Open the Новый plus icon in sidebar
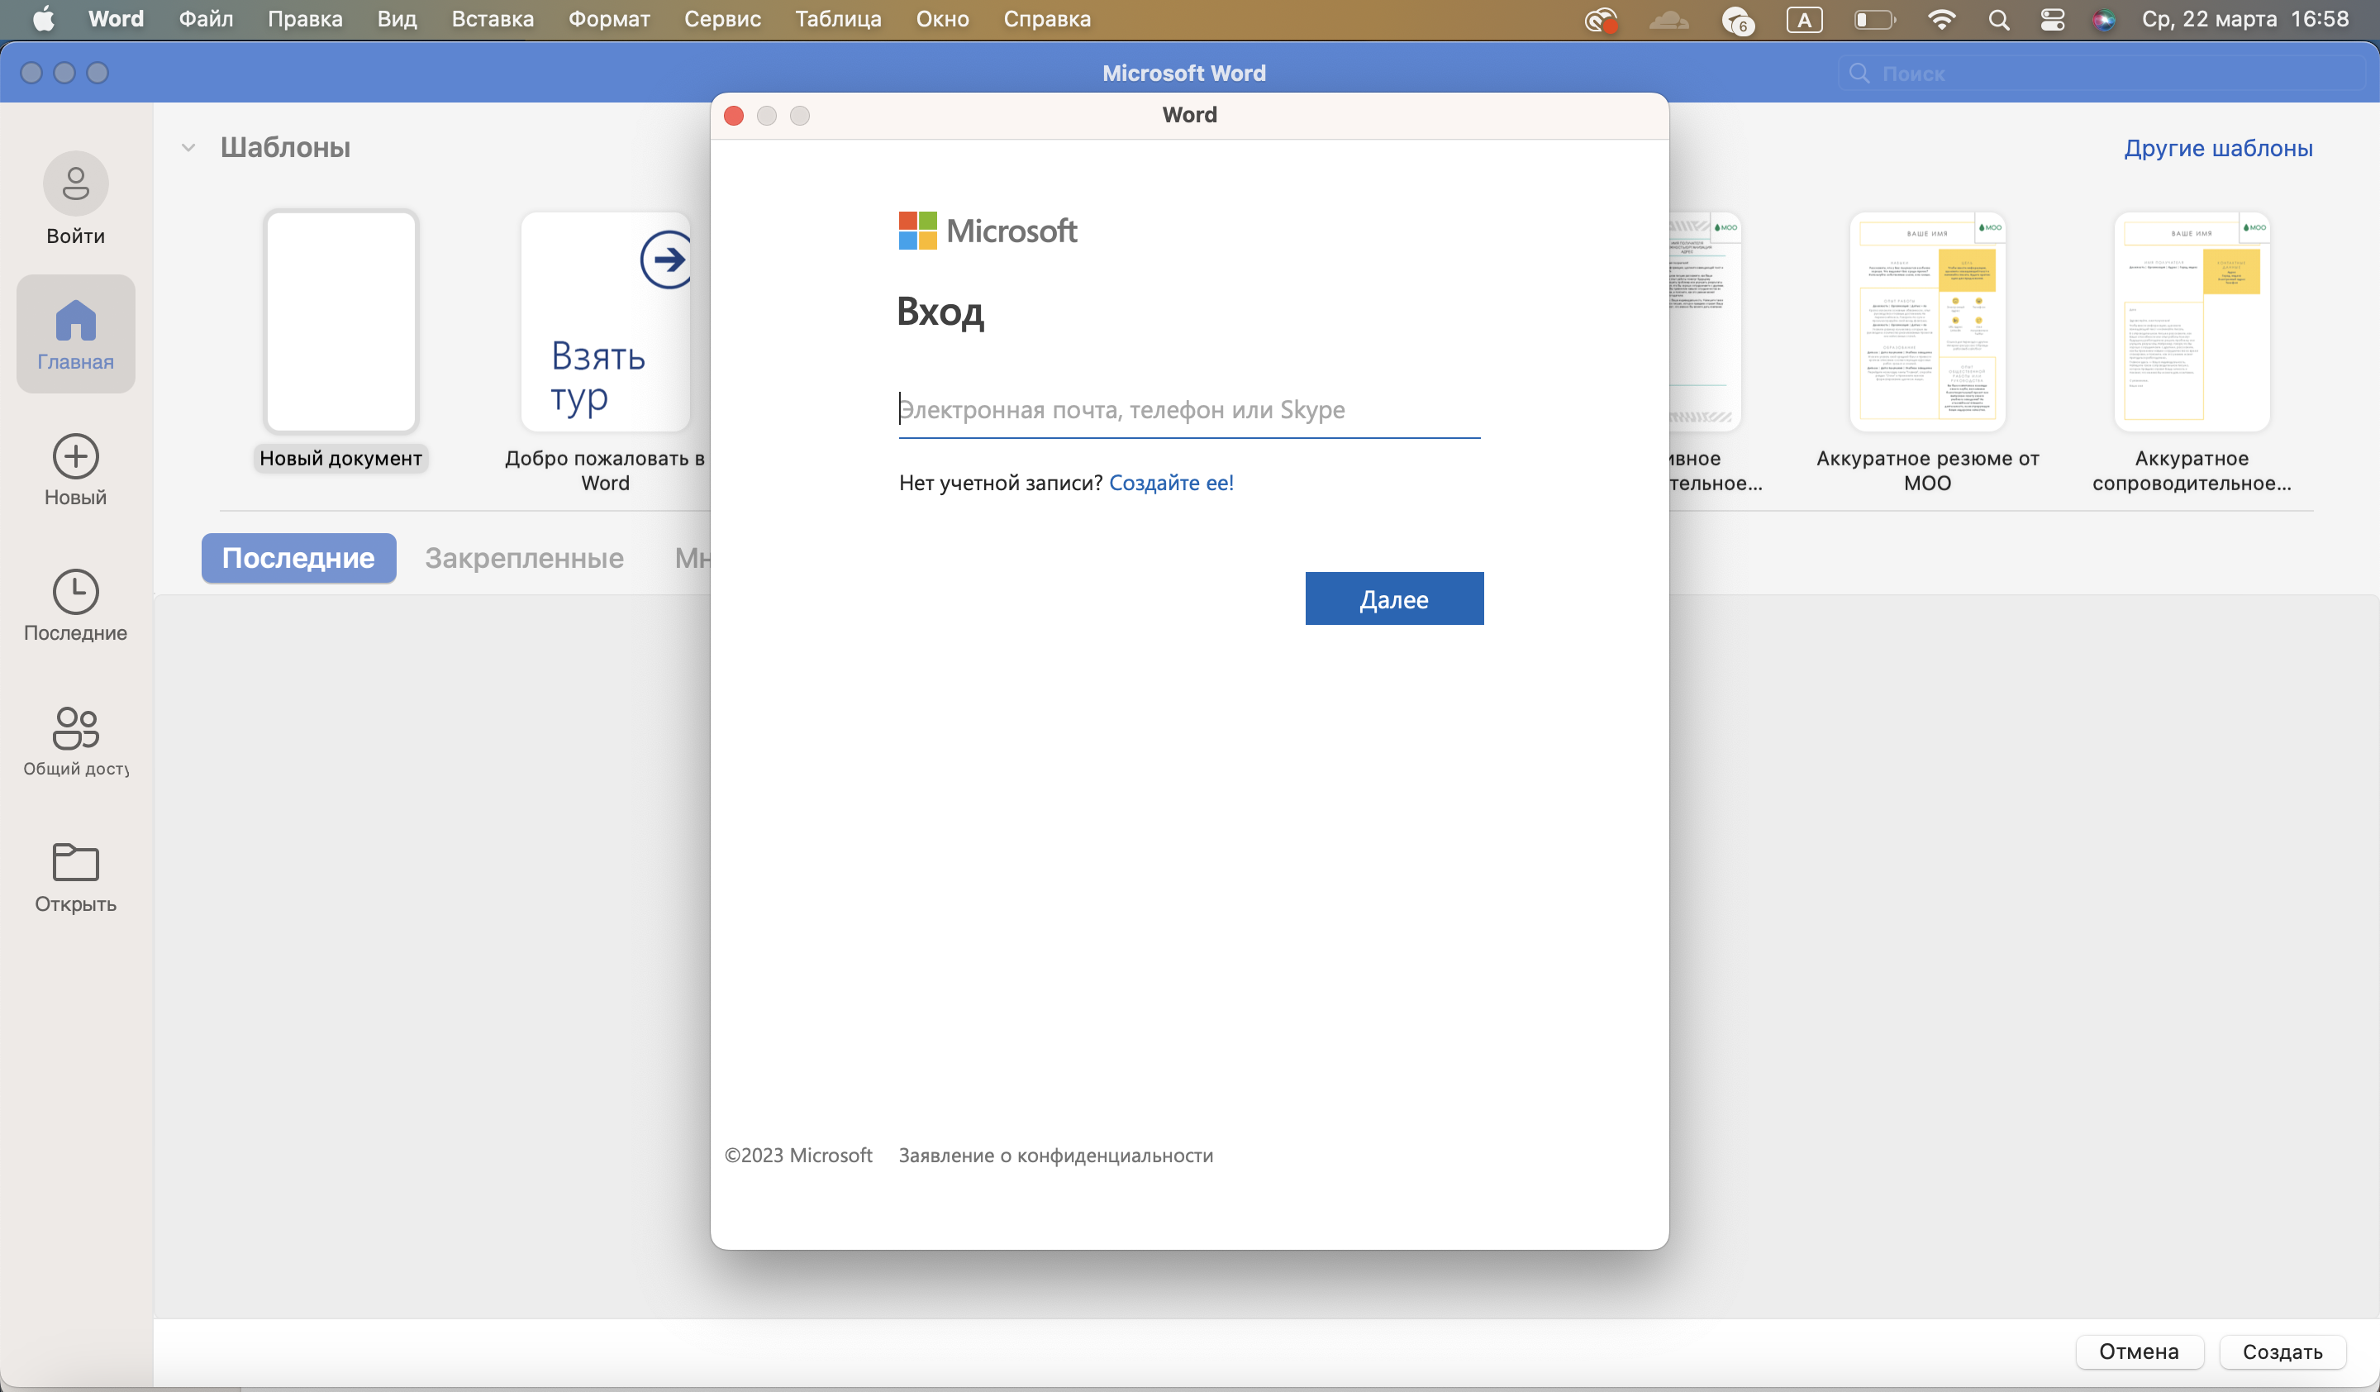2380x1392 pixels. (x=75, y=457)
